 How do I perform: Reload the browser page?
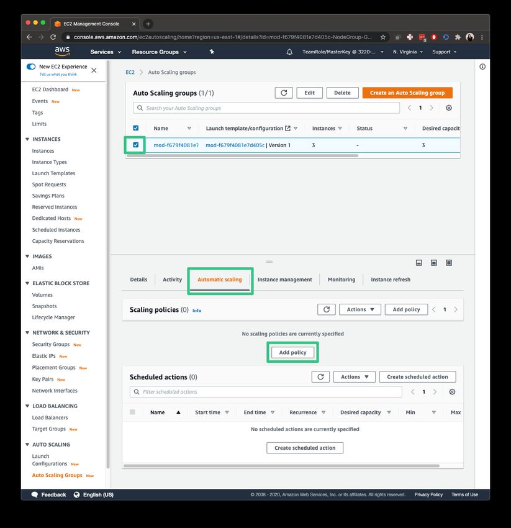(x=53, y=37)
